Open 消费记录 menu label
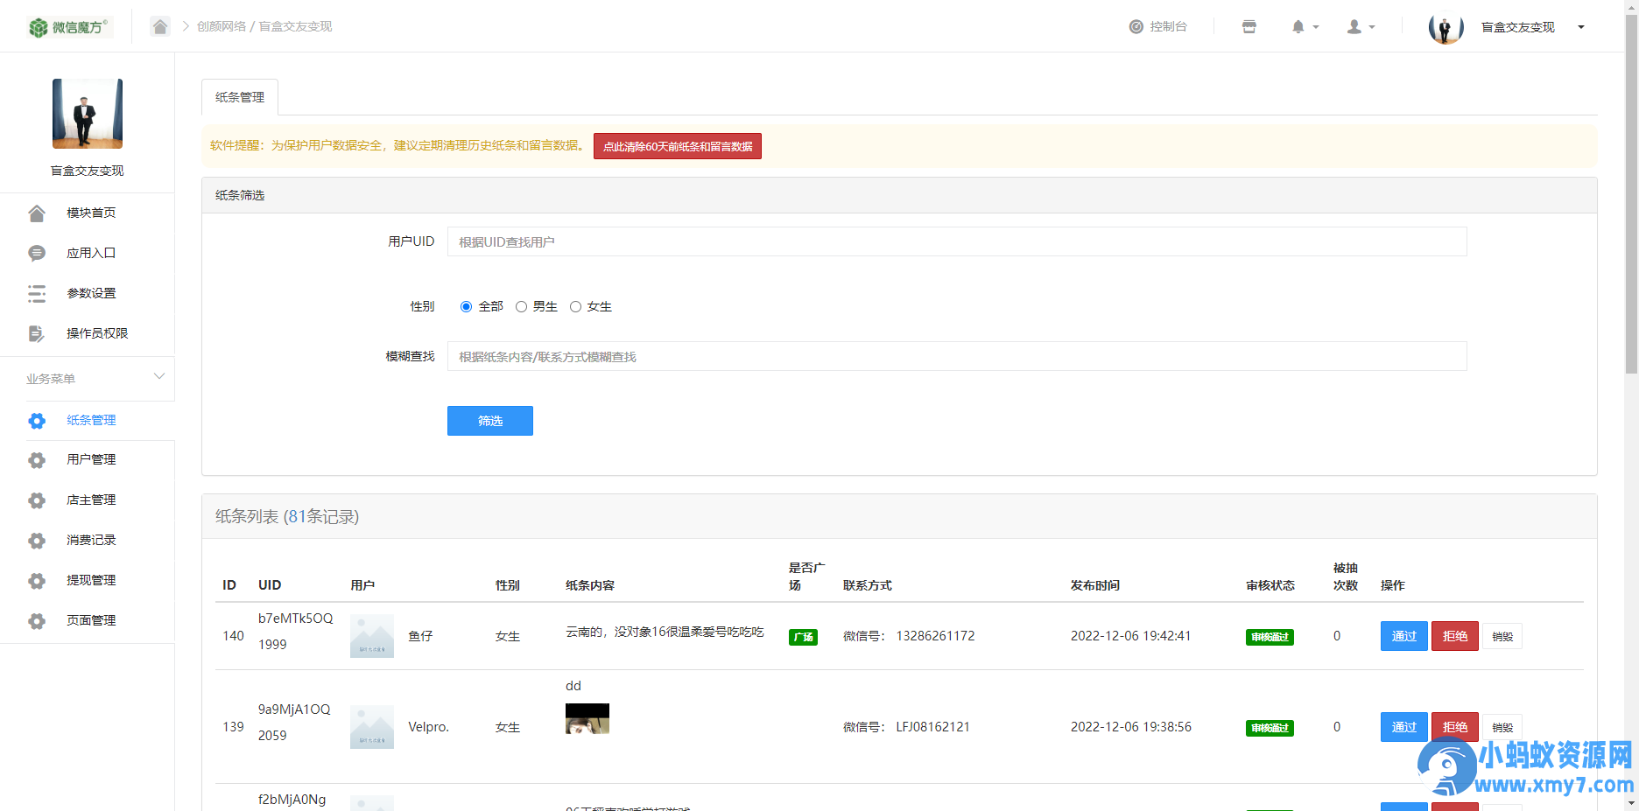Screen dimensions: 1639x811 pos(91,540)
